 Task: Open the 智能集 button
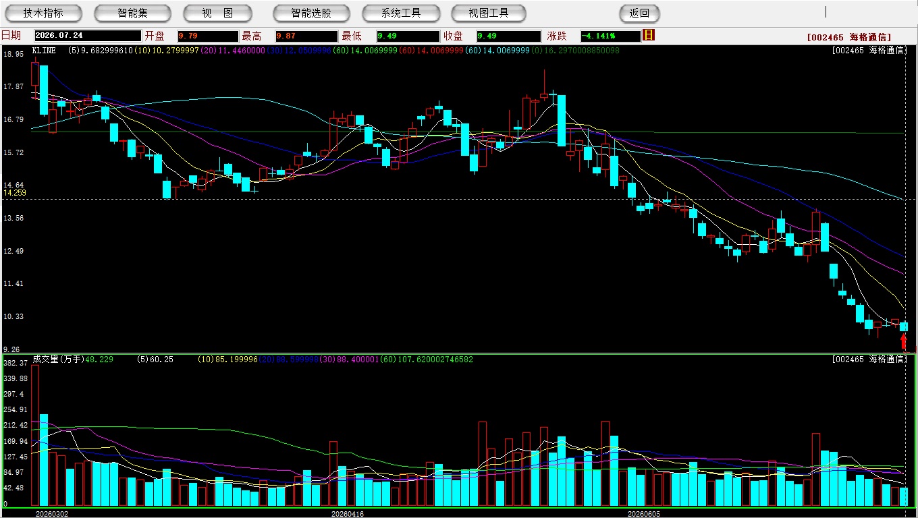(x=134, y=13)
